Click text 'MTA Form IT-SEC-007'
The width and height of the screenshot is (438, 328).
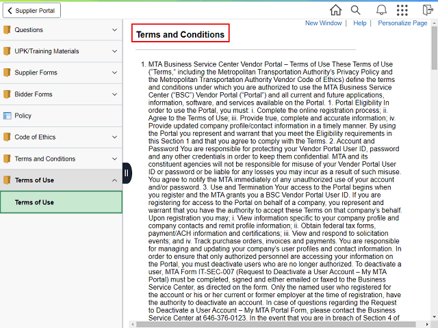tap(200, 272)
